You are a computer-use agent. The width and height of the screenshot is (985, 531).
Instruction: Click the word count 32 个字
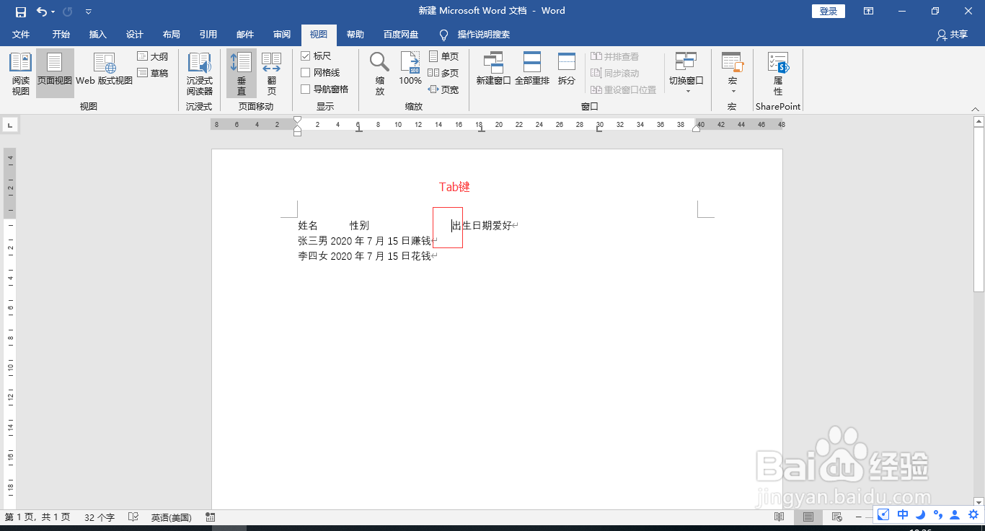point(100,517)
